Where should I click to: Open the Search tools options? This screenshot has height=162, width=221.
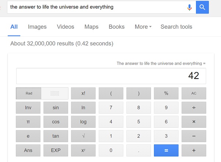click(x=176, y=27)
